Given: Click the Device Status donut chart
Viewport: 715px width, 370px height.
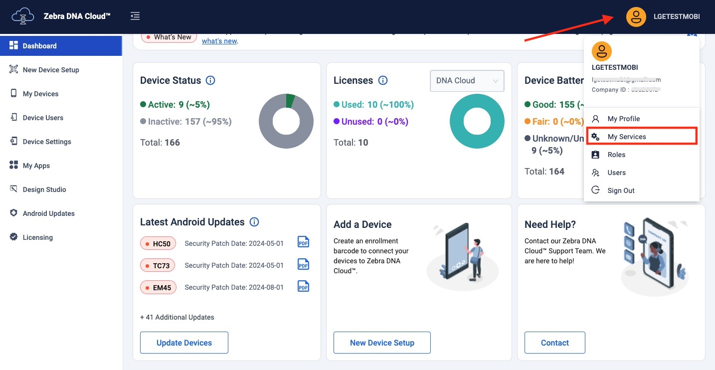Looking at the screenshot, I should 286,121.
